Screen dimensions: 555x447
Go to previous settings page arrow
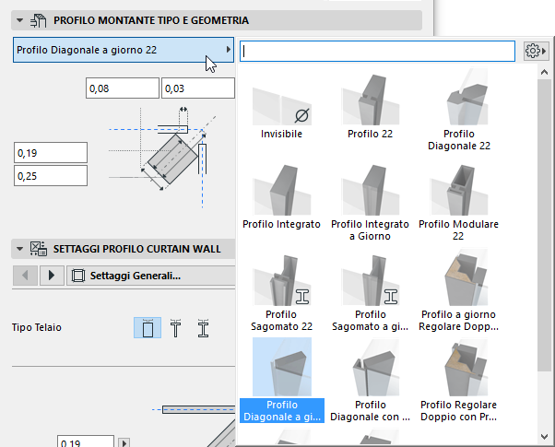25,276
